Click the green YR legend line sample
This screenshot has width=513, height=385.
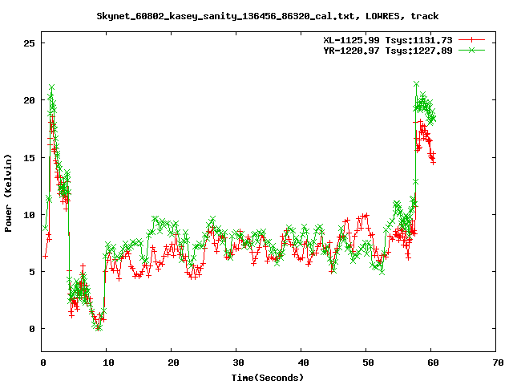(x=471, y=50)
